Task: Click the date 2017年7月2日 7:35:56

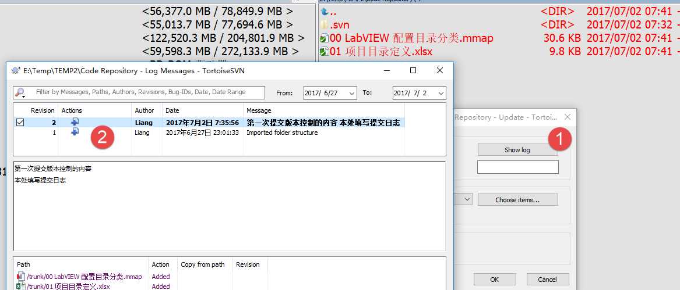Action: coord(202,123)
